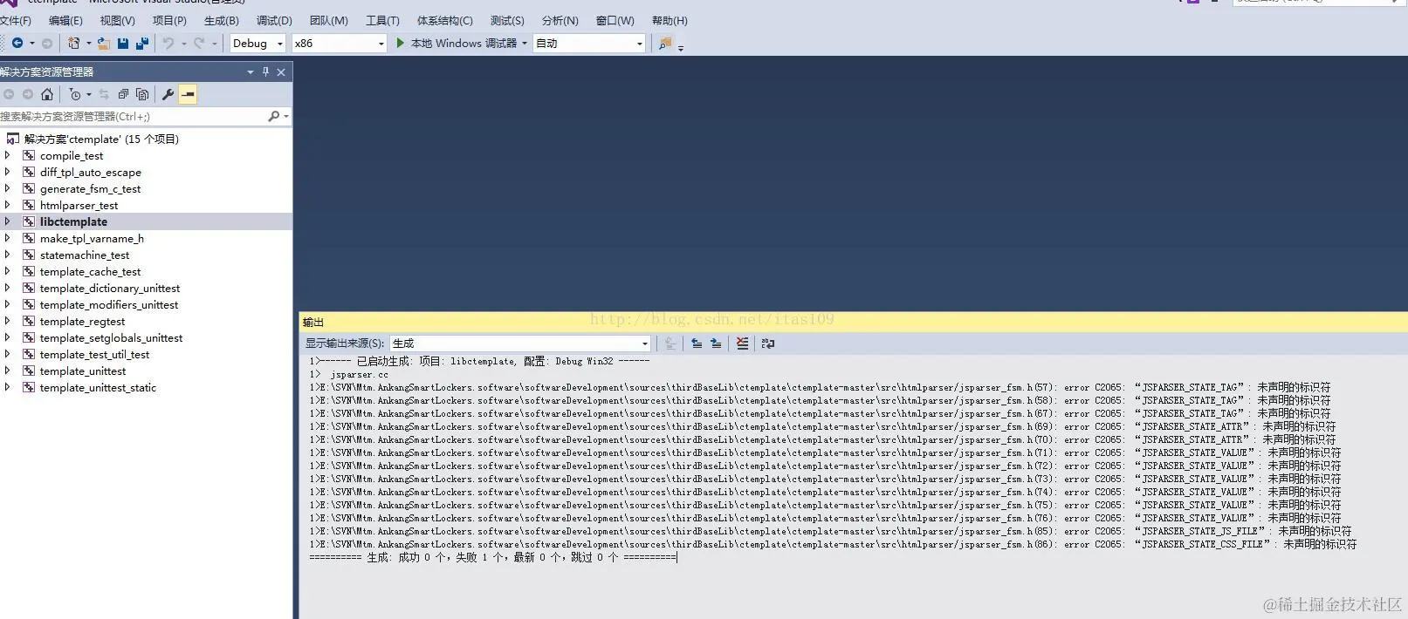This screenshot has width=1408, height=619.
Task: Select the diff_tpl_auto_escape project
Action: click(90, 172)
